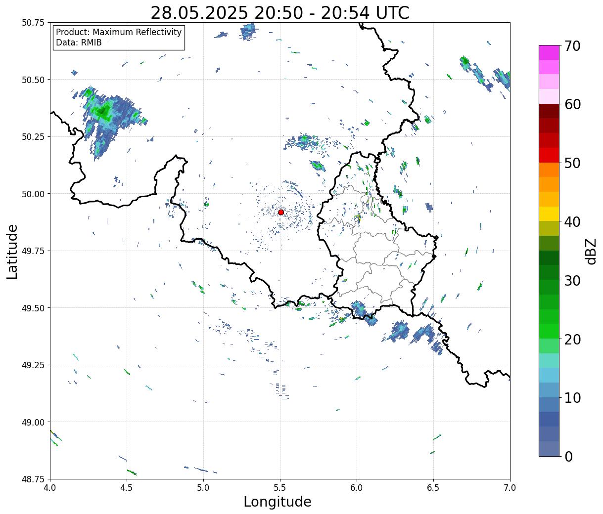Image resolution: width=603 pixels, height=514 pixels.
Task: Click the 'Latitude' axis label
Action: [x=12, y=252]
